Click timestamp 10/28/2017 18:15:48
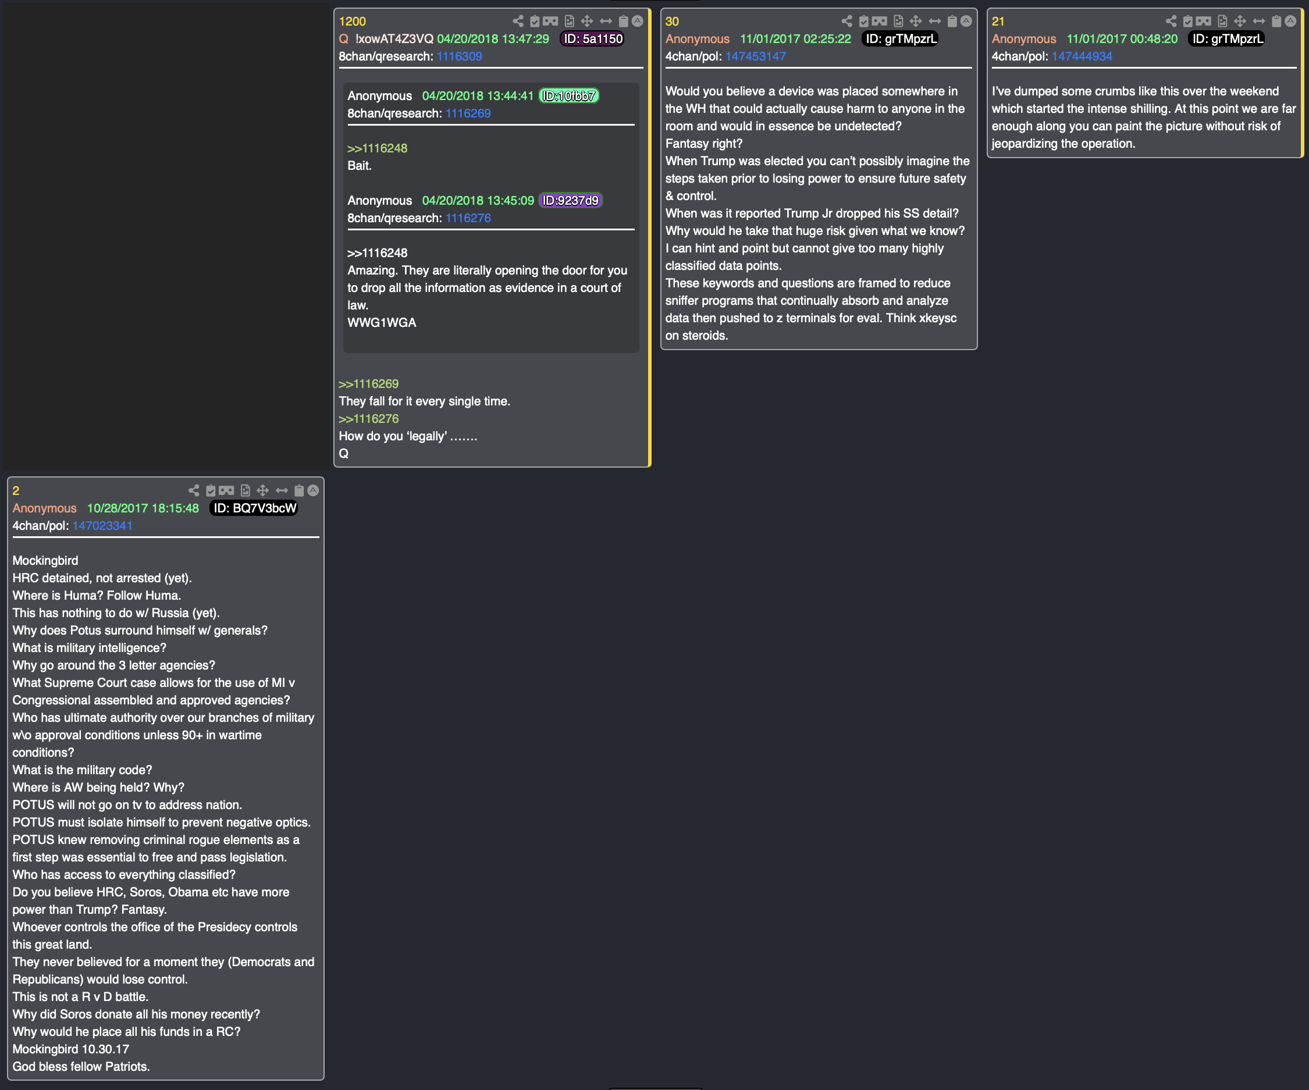The image size is (1309, 1090). coord(143,508)
